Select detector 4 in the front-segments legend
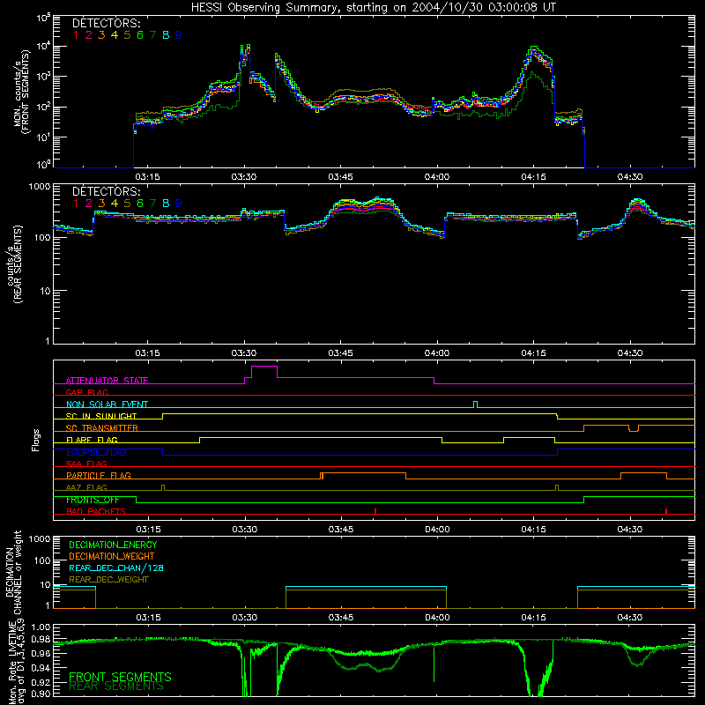705x705 pixels. point(115,35)
